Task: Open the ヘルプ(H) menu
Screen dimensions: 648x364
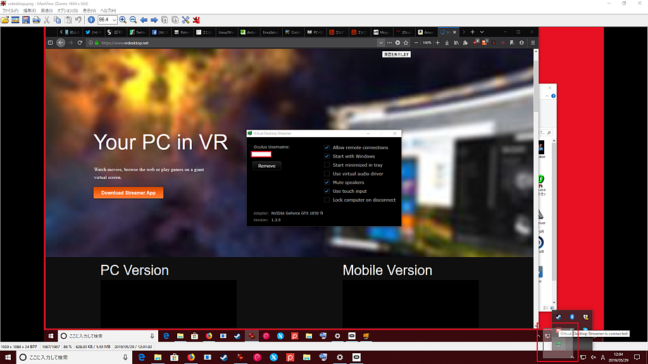Action: tap(108, 11)
